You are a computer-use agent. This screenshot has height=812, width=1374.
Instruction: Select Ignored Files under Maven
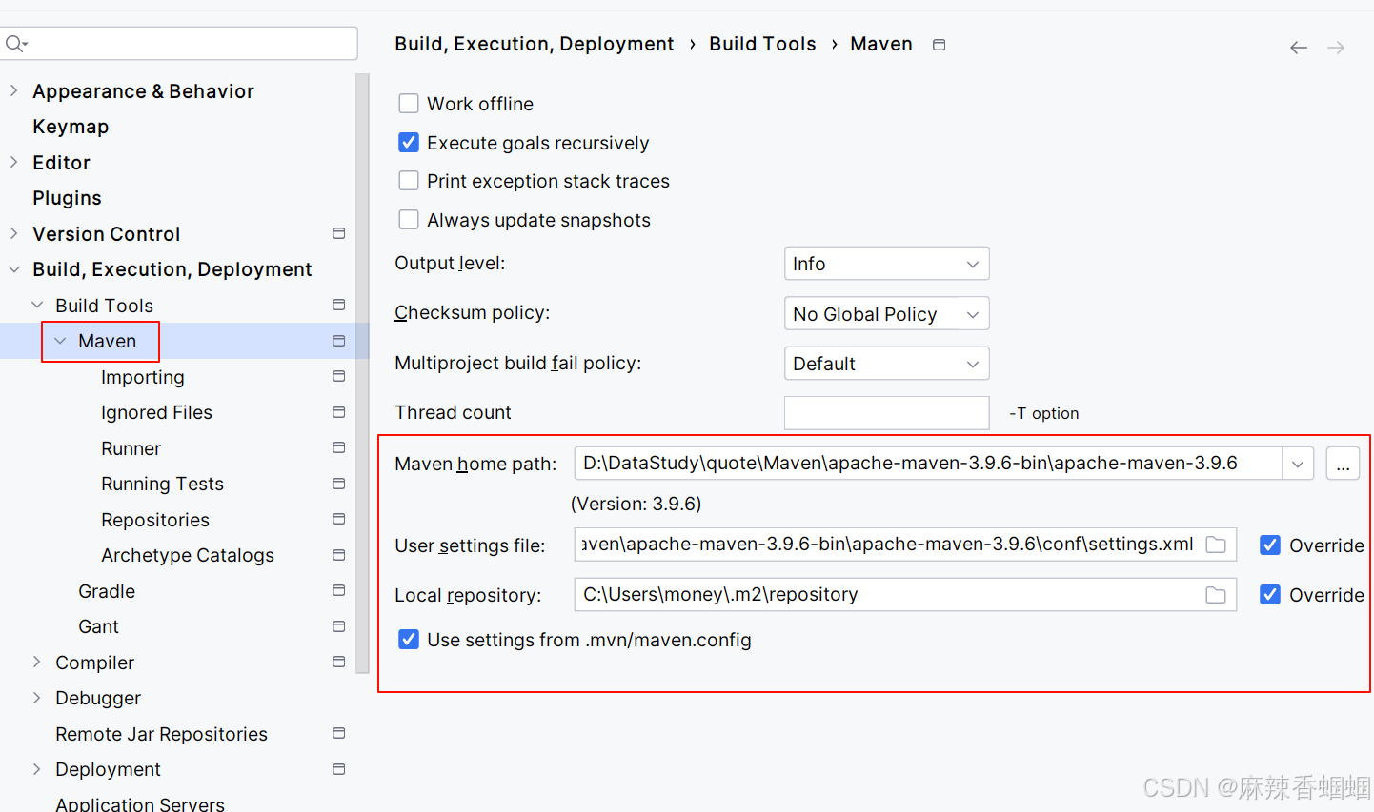(156, 412)
